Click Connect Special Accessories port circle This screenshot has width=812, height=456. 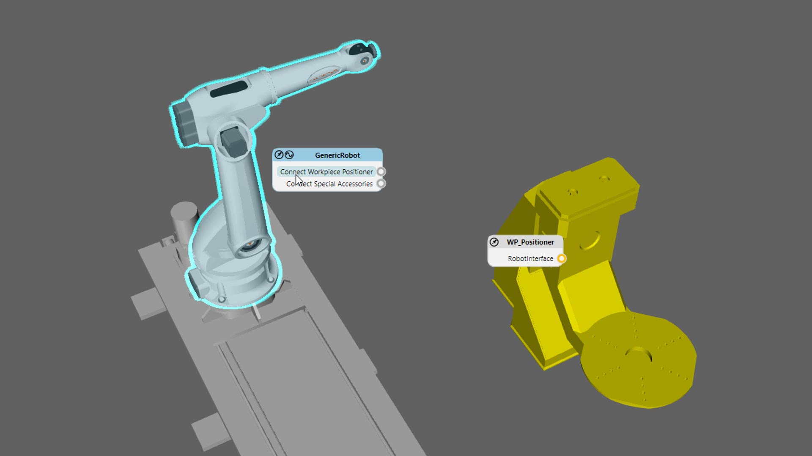tap(381, 184)
